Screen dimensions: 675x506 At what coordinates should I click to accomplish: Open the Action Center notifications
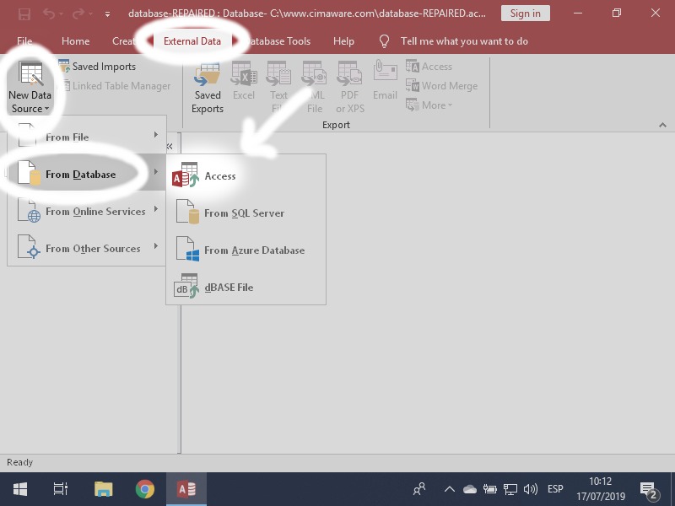649,489
